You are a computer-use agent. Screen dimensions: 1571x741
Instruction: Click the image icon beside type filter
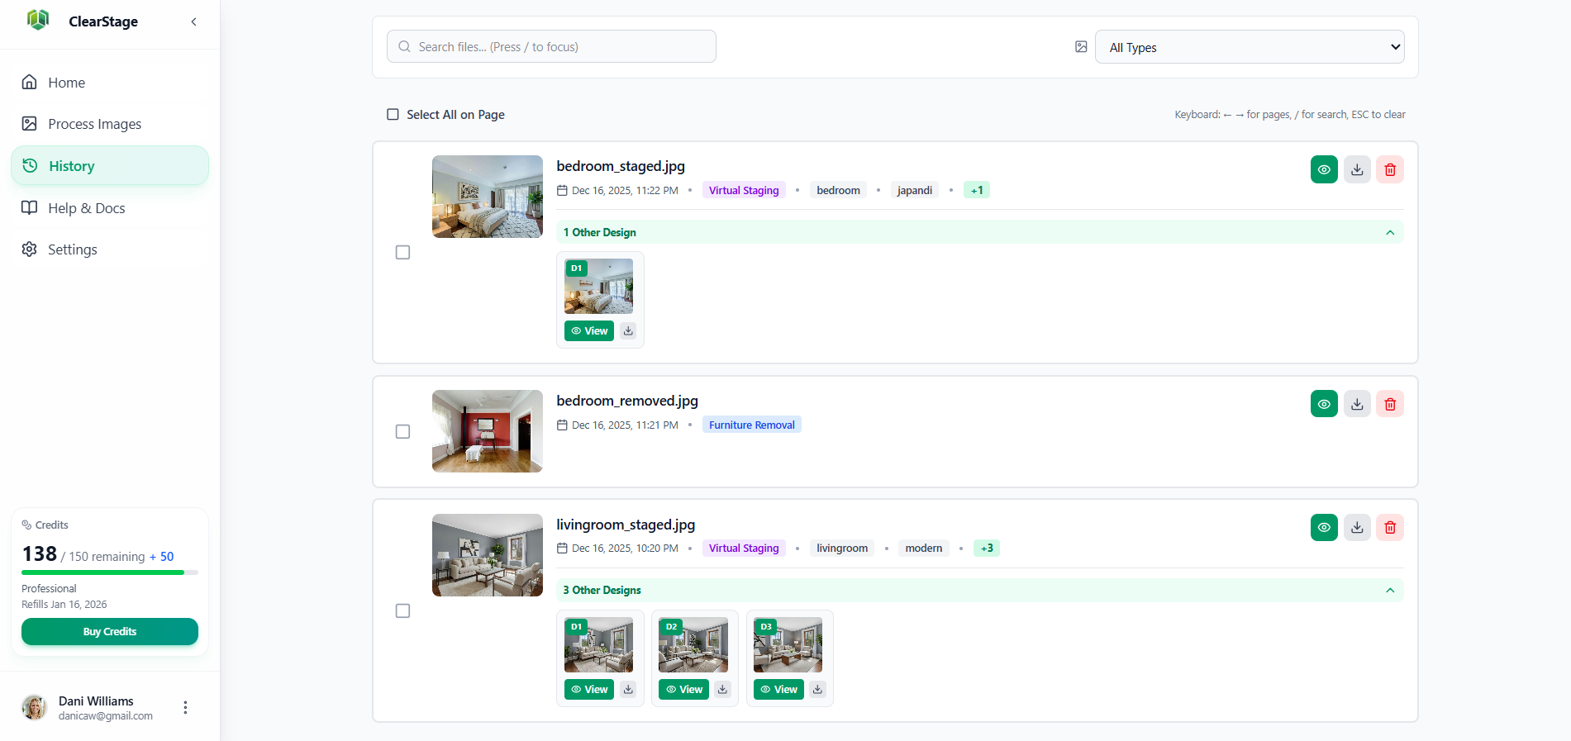(x=1081, y=47)
